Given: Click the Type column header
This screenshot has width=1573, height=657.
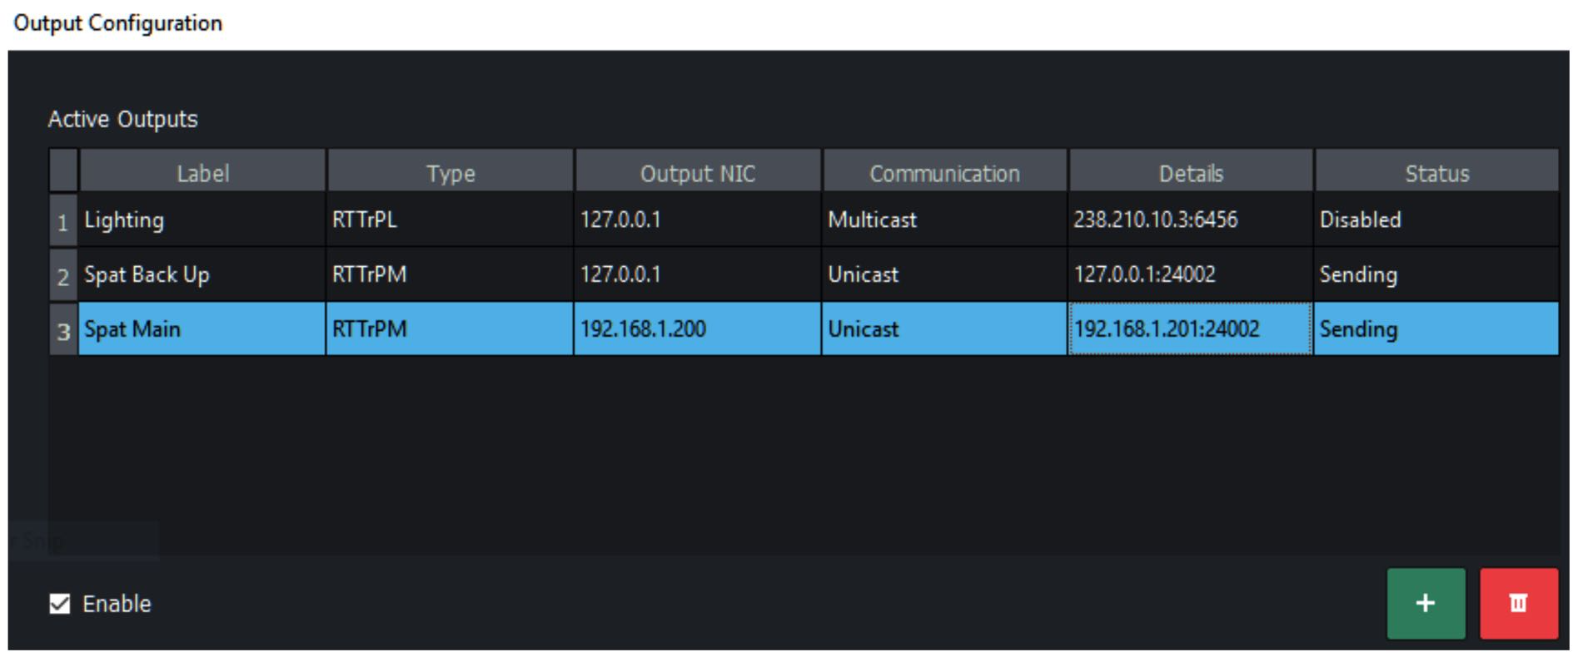Looking at the screenshot, I should [x=450, y=173].
